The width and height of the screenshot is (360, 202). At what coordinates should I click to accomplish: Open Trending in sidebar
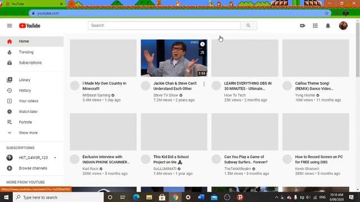coord(31,52)
